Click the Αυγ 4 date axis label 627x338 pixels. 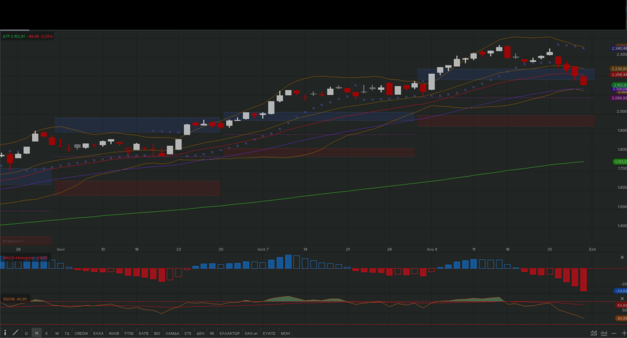point(432,249)
